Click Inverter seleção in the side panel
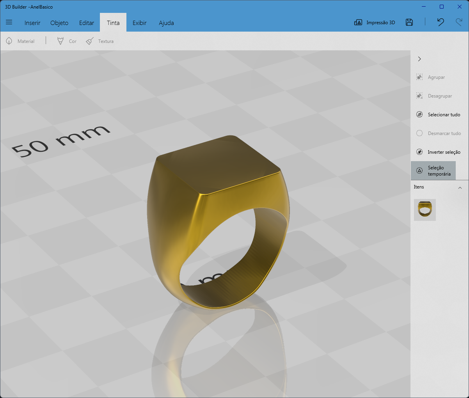 tap(438, 152)
